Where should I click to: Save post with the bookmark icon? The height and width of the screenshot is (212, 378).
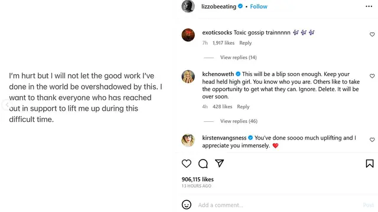pyautogui.click(x=370, y=164)
